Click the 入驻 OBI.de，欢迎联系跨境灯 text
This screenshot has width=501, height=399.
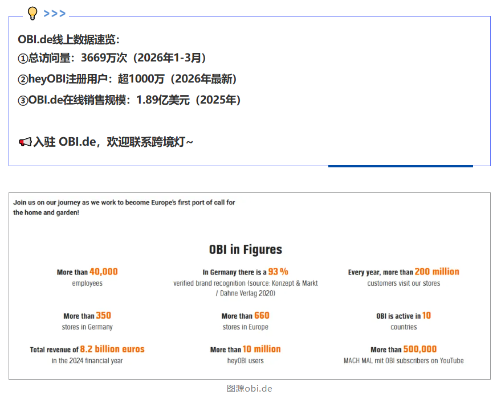[113, 142]
